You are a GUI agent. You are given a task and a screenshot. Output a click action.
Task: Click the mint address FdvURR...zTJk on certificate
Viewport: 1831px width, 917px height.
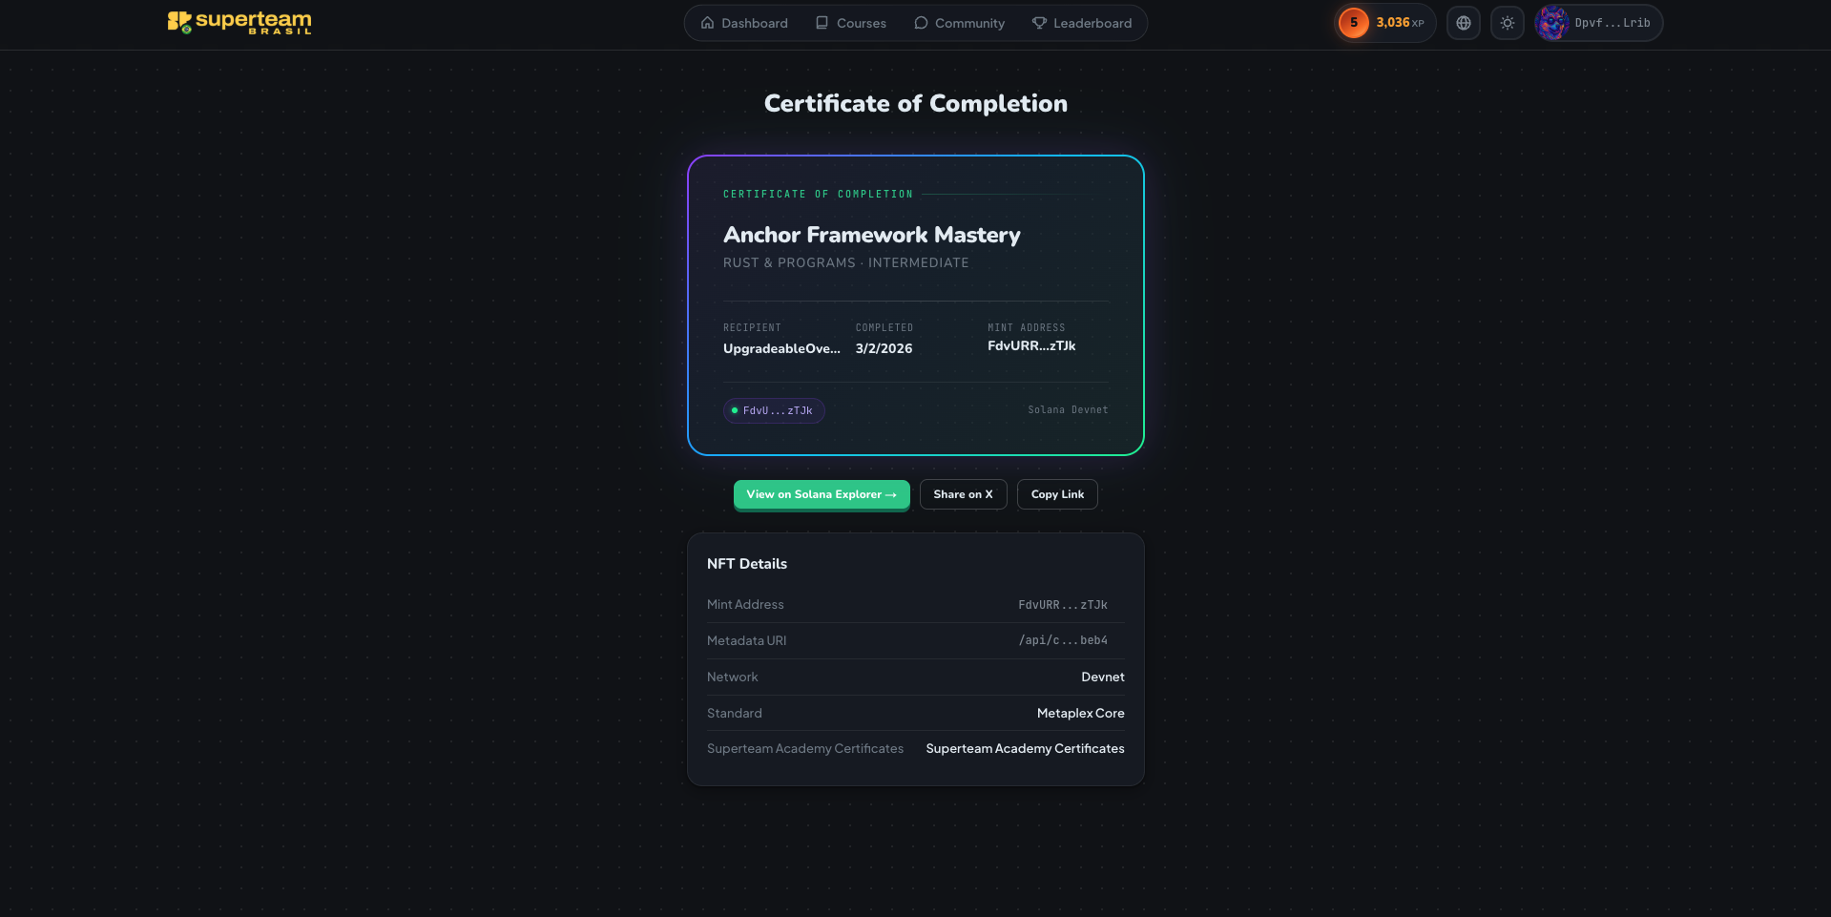click(x=1031, y=345)
